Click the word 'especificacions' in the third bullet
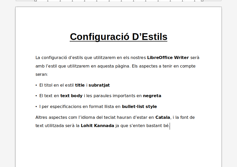The width and height of the screenshot is (237, 167). [66, 106]
